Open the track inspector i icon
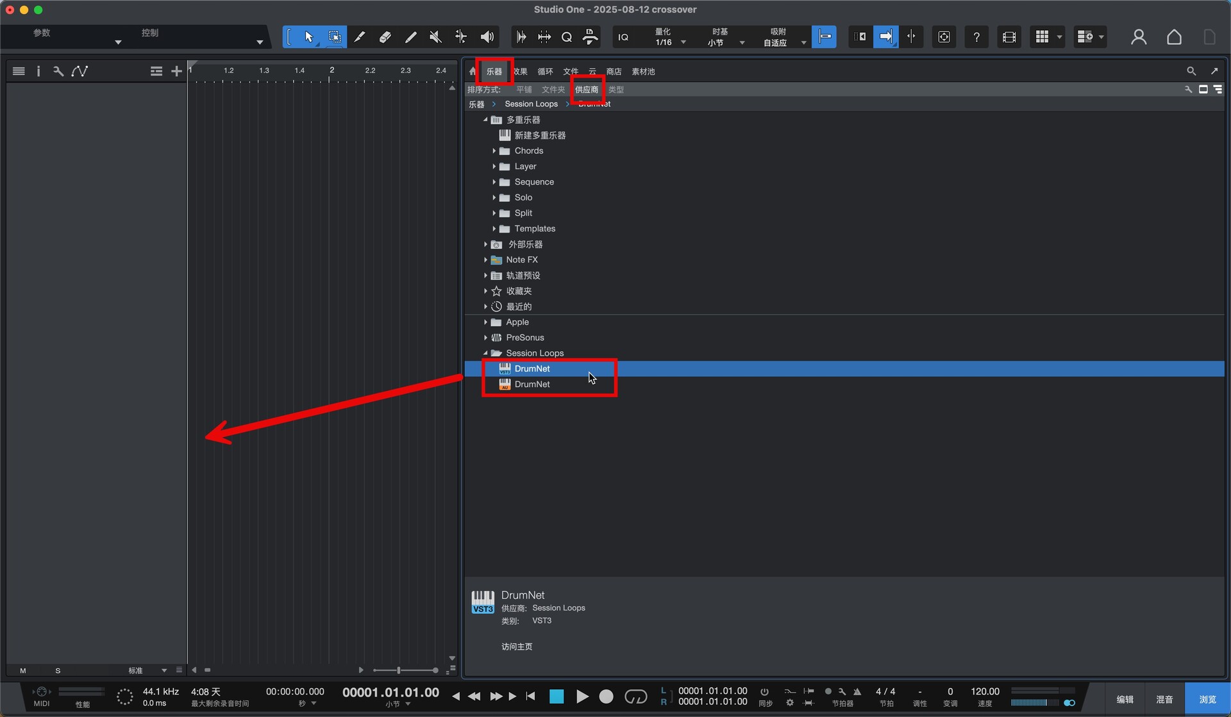This screenshot has height=717, width=1231. (38, 71)
